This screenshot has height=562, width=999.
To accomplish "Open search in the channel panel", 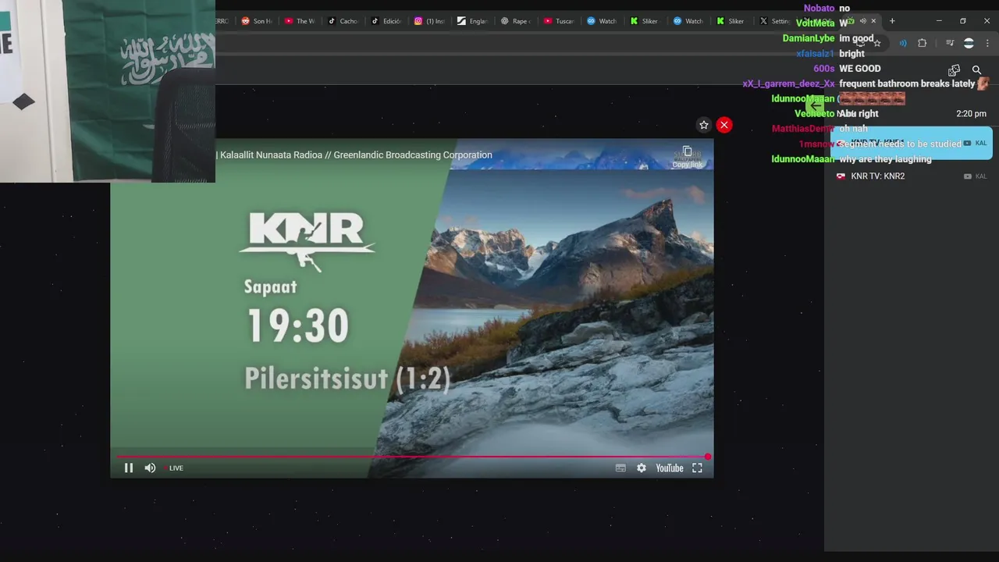I will 976,70.
